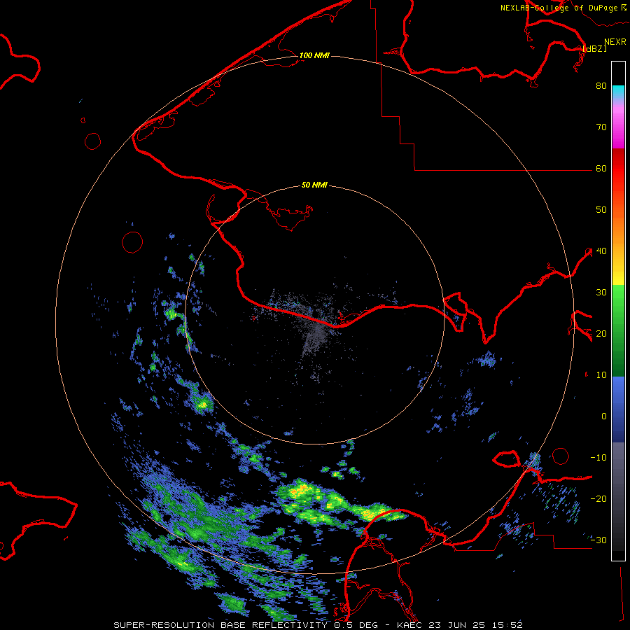Click the NEXLAB-College of DuPage credit text
Viewport: 630px width, 630px height.
click(559, 8)
